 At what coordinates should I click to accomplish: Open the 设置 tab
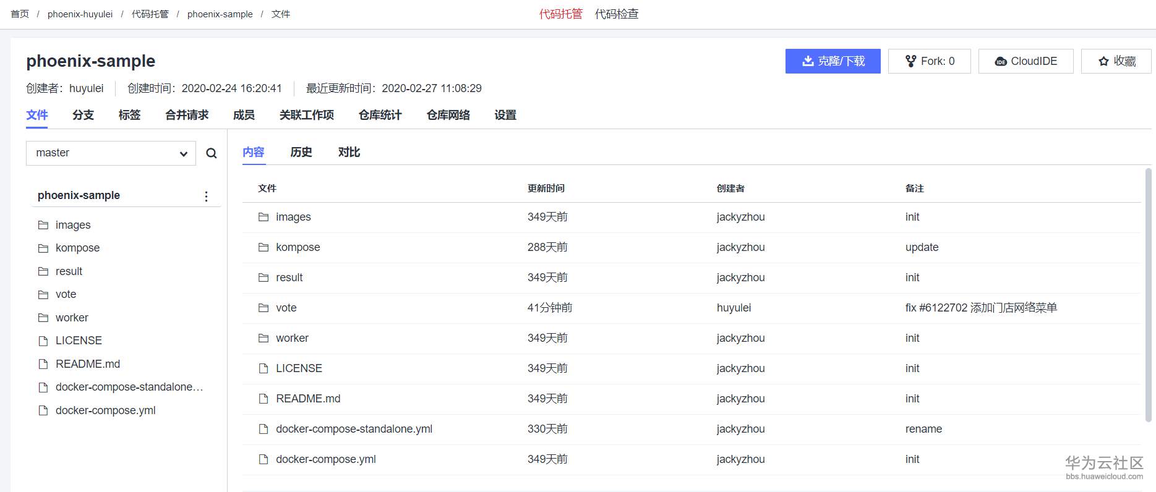coord(505,115)
